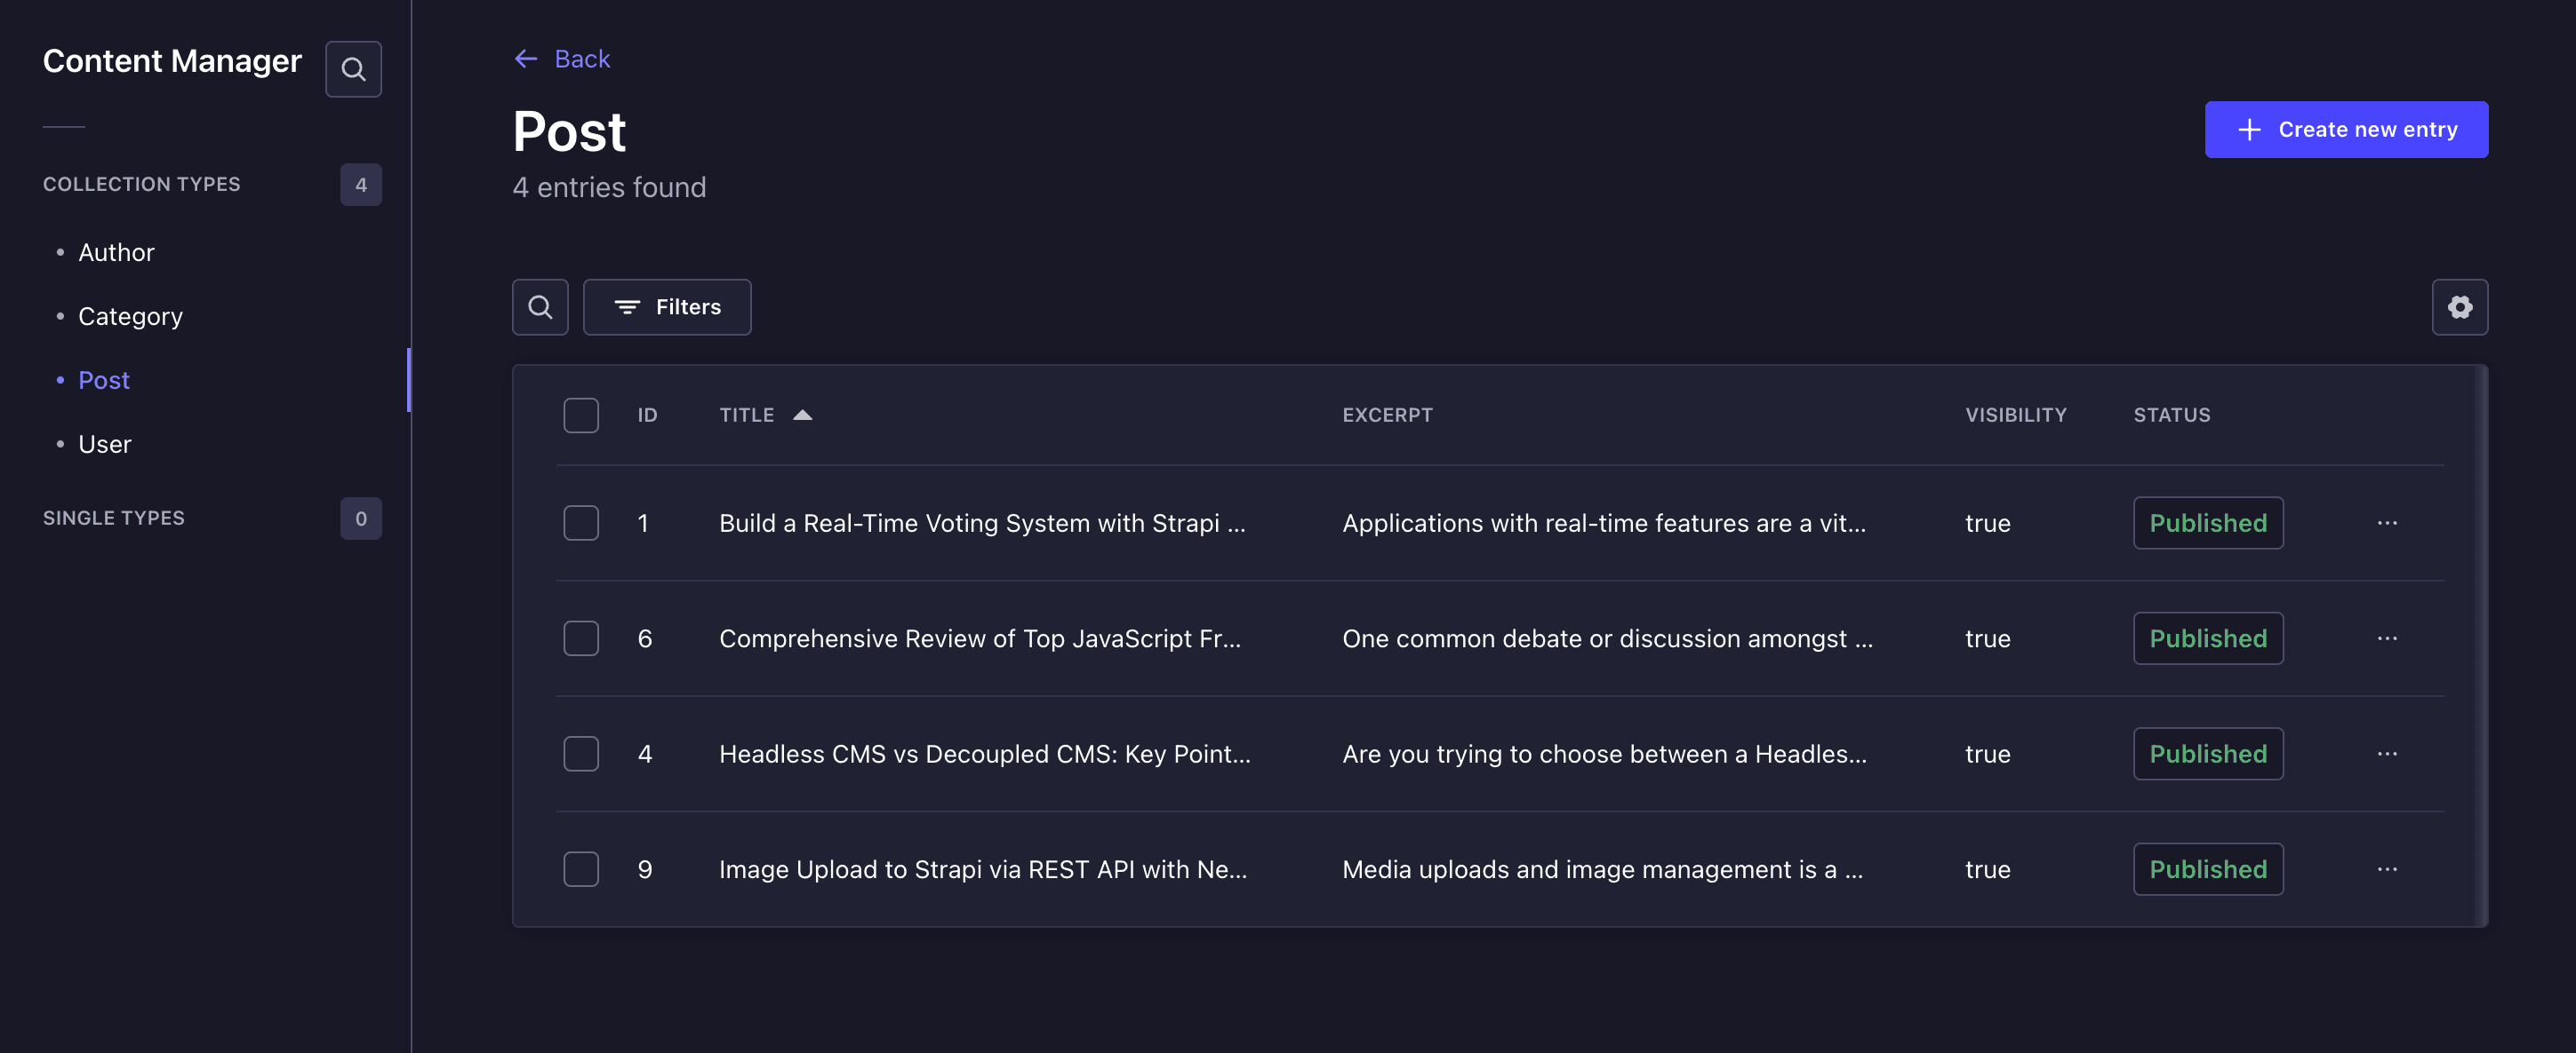Sort by the ID column header
The image size is (2576, 1053).
pos(647,415)
